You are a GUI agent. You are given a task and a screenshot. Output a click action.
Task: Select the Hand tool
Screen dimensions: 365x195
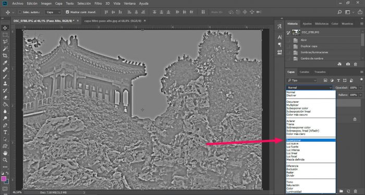pos(5,153)
